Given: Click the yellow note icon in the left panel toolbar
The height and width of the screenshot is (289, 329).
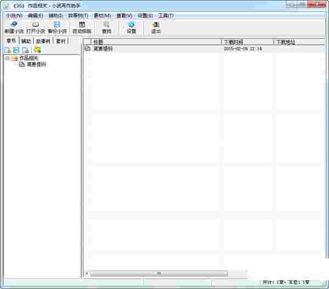Looking at the screenshot, I should coord(37,50).
